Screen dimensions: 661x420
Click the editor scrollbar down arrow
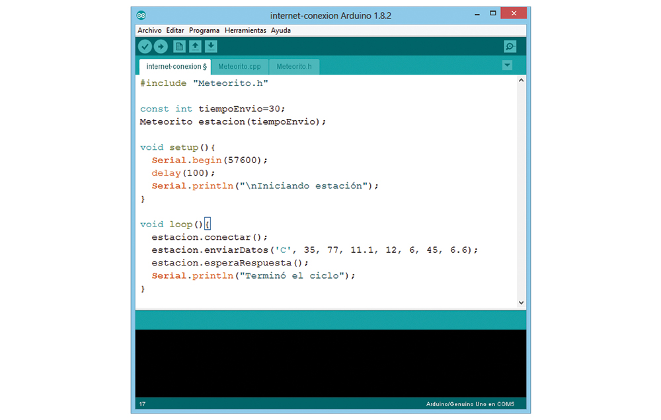(x=521, y=302)
